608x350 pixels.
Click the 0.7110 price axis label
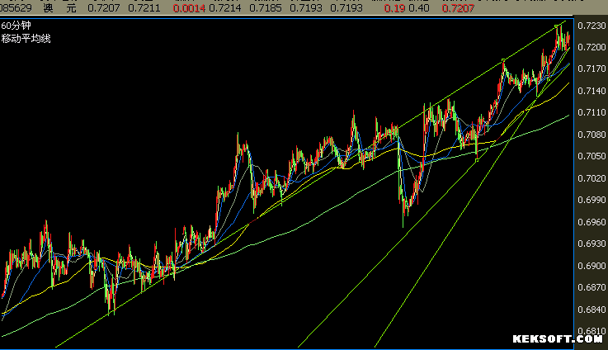point(592,112)
